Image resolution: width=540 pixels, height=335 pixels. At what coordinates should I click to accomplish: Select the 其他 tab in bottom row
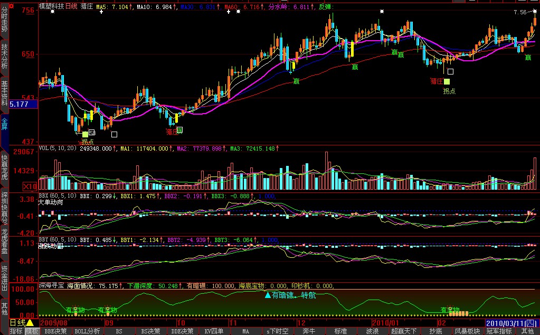tap(527, 331)
